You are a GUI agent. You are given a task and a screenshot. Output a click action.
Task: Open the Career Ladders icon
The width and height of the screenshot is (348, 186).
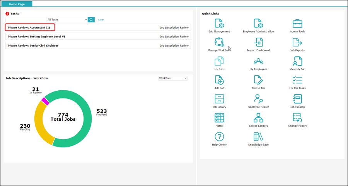(258, 118)
